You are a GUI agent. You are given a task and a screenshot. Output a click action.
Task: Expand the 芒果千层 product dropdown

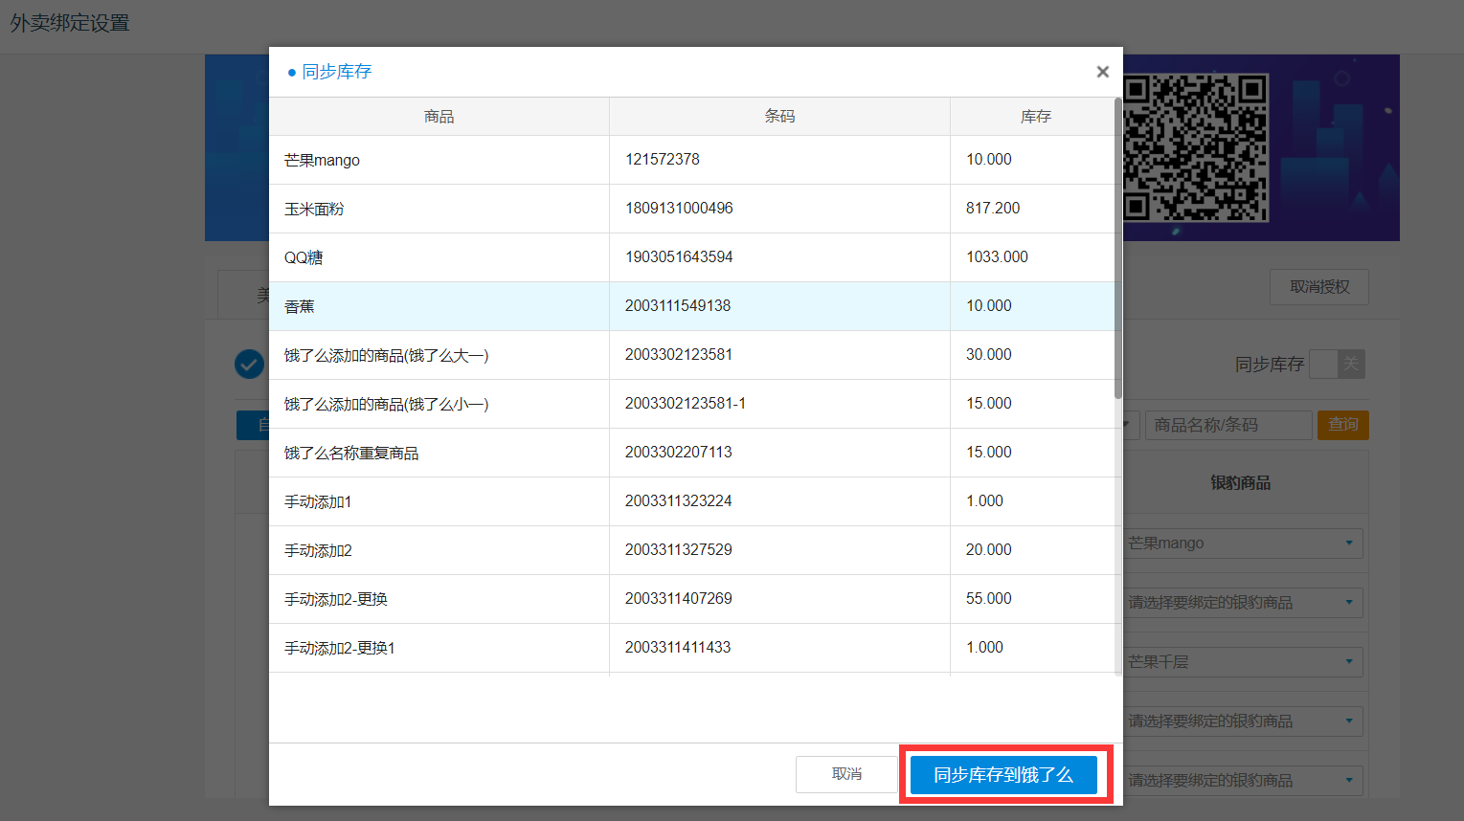click(1243, 662)
